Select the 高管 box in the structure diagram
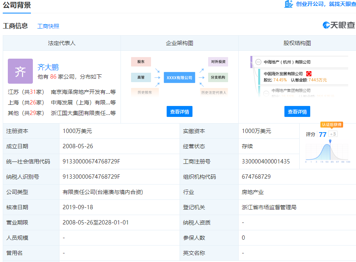This screenshot has width=356, height=262. pos(141,77)
